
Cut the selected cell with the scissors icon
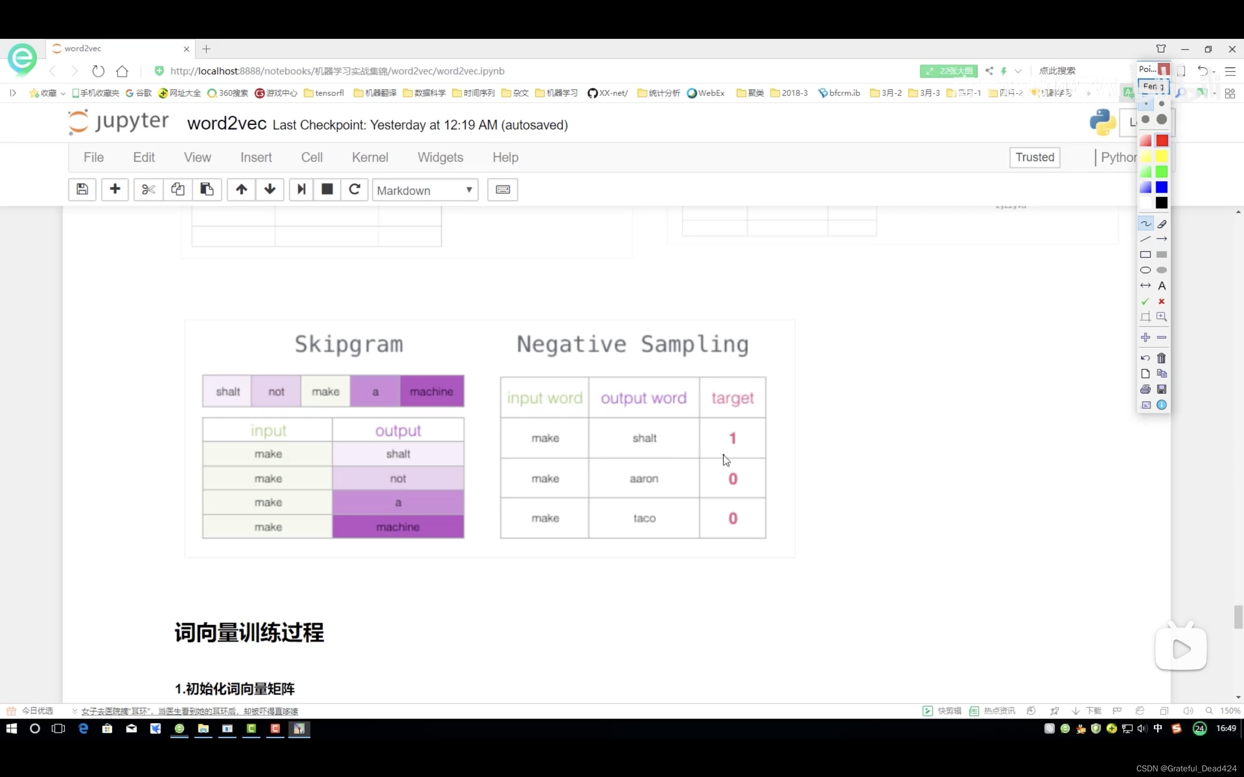pyautogui.click(x=148, y=189)
